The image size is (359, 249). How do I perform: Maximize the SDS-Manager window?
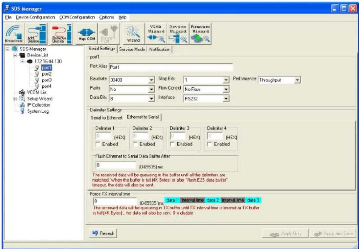(344, 9)
